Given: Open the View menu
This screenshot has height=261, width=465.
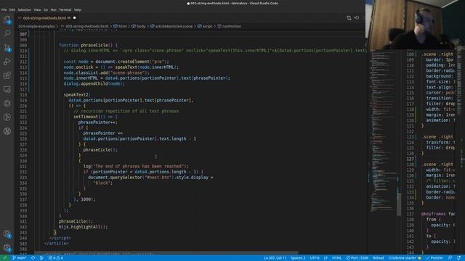Looking at the screenshot, I should click(37, 9).
